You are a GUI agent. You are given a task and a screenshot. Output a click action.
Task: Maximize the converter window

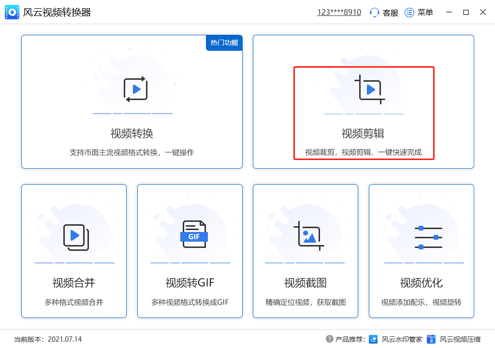(x=466, y=12)
